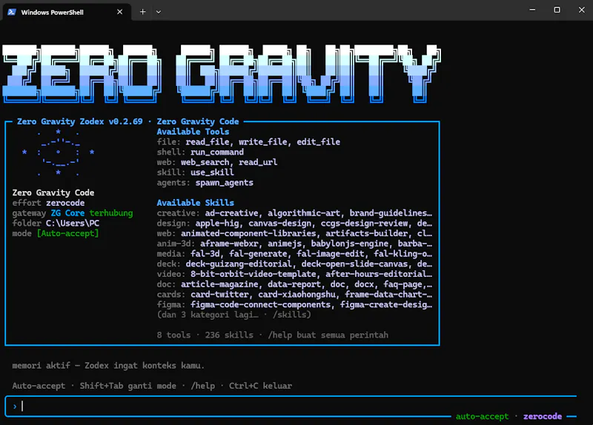The width and height of the screenshot is (593, 425).
Task: Click apple-hig in the design row
Action: point(217,224)
